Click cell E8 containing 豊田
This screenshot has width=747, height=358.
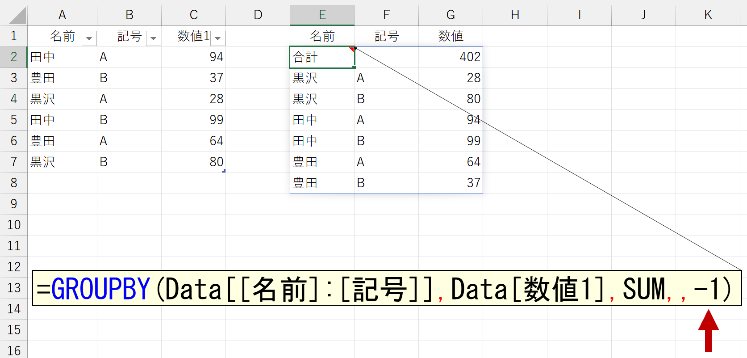(x=322, y=183)
